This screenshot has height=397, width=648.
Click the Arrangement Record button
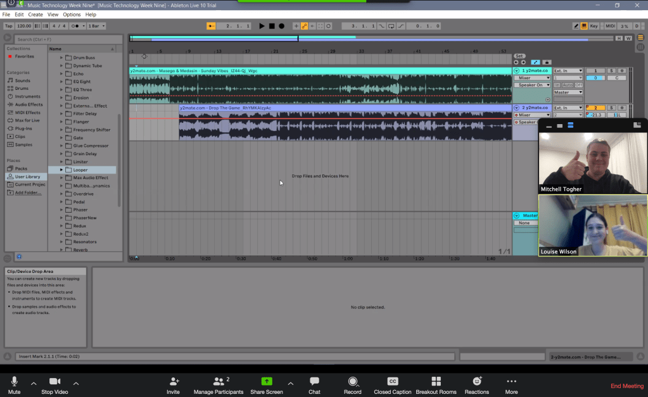281,26
